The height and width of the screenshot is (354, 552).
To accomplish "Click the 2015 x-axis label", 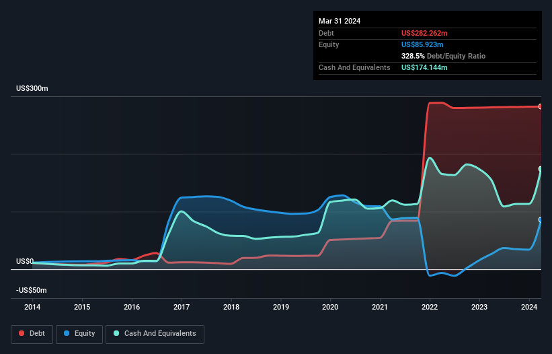I will click(x=82, y=307).
